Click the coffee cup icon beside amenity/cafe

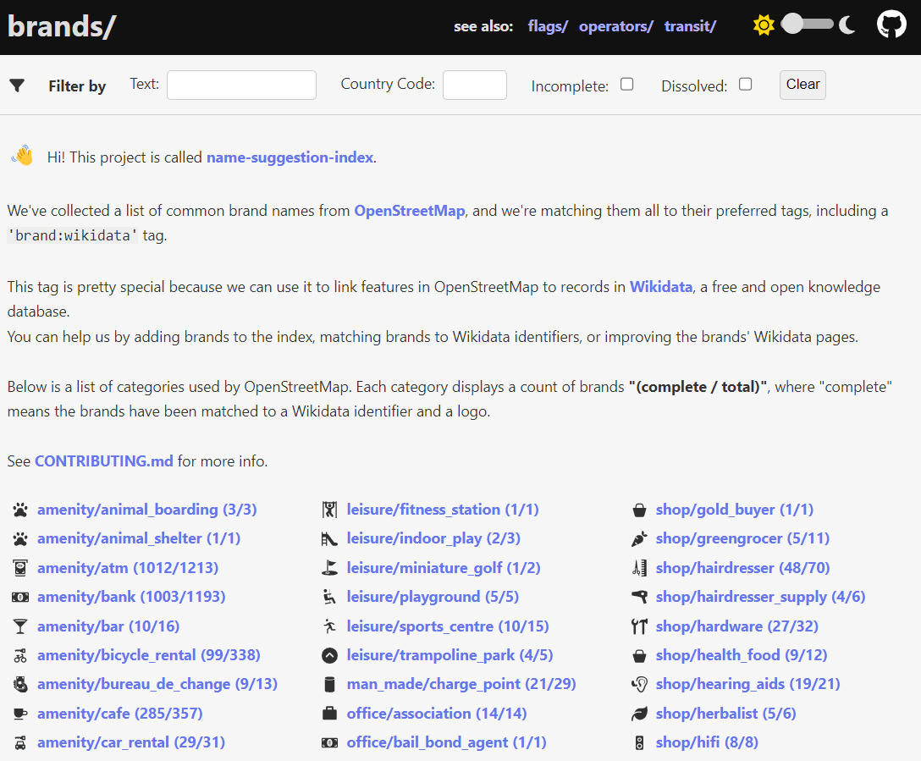tap(20, 714)
